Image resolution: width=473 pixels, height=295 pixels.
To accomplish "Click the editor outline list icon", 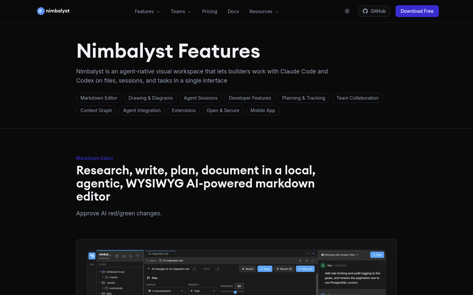I will point(307,261).
